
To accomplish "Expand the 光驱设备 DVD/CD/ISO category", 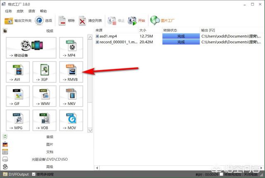I will point(49,159).
